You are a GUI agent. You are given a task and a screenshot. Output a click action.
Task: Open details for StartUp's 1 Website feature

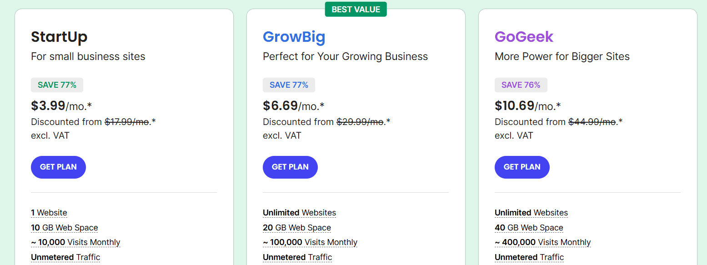pyautogui.click(x=49, y=212)
